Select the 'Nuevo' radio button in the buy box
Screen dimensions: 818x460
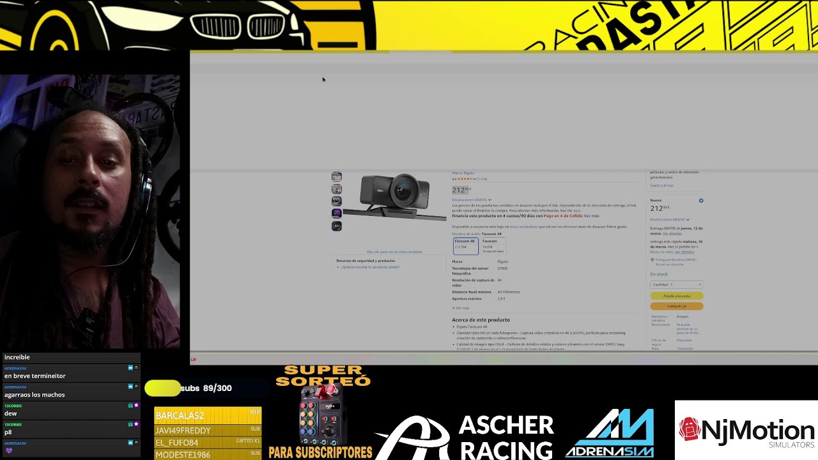pos(701,201)
